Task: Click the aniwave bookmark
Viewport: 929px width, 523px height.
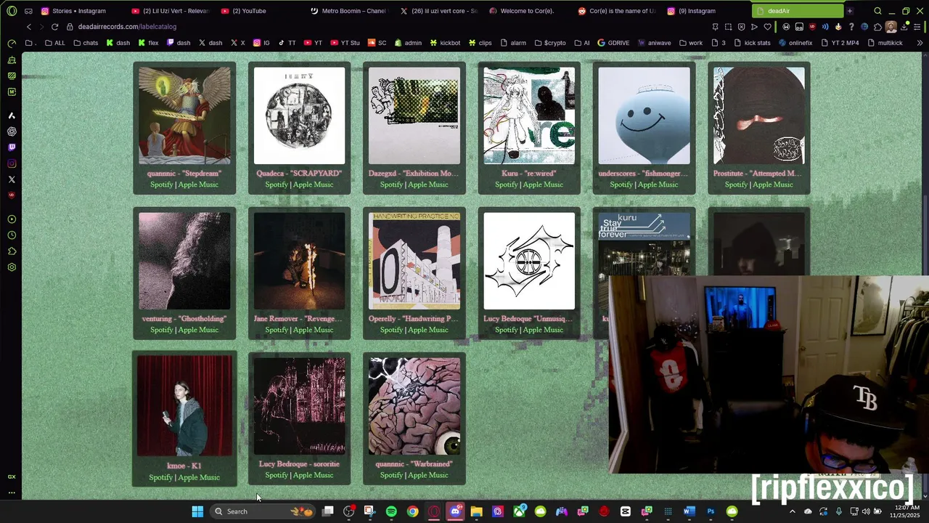Action: (654, 43)
